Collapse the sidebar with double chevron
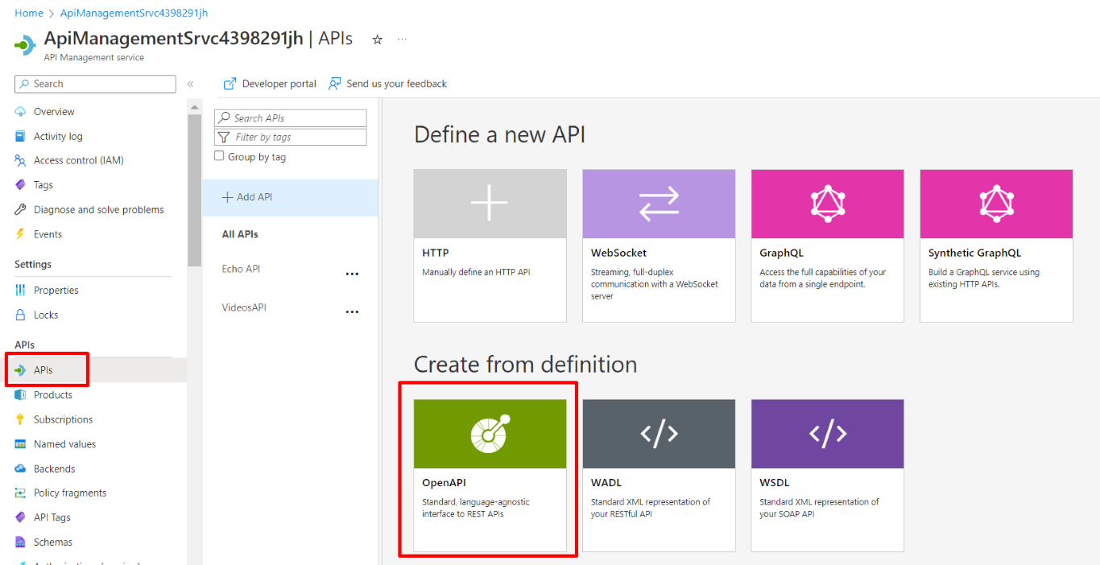Viewport: 1100px width, 565px height. 191,84
